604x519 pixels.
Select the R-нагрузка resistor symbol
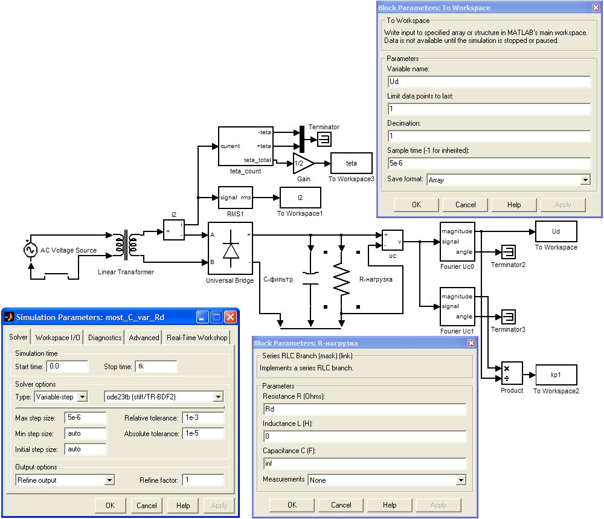point(342,279)
